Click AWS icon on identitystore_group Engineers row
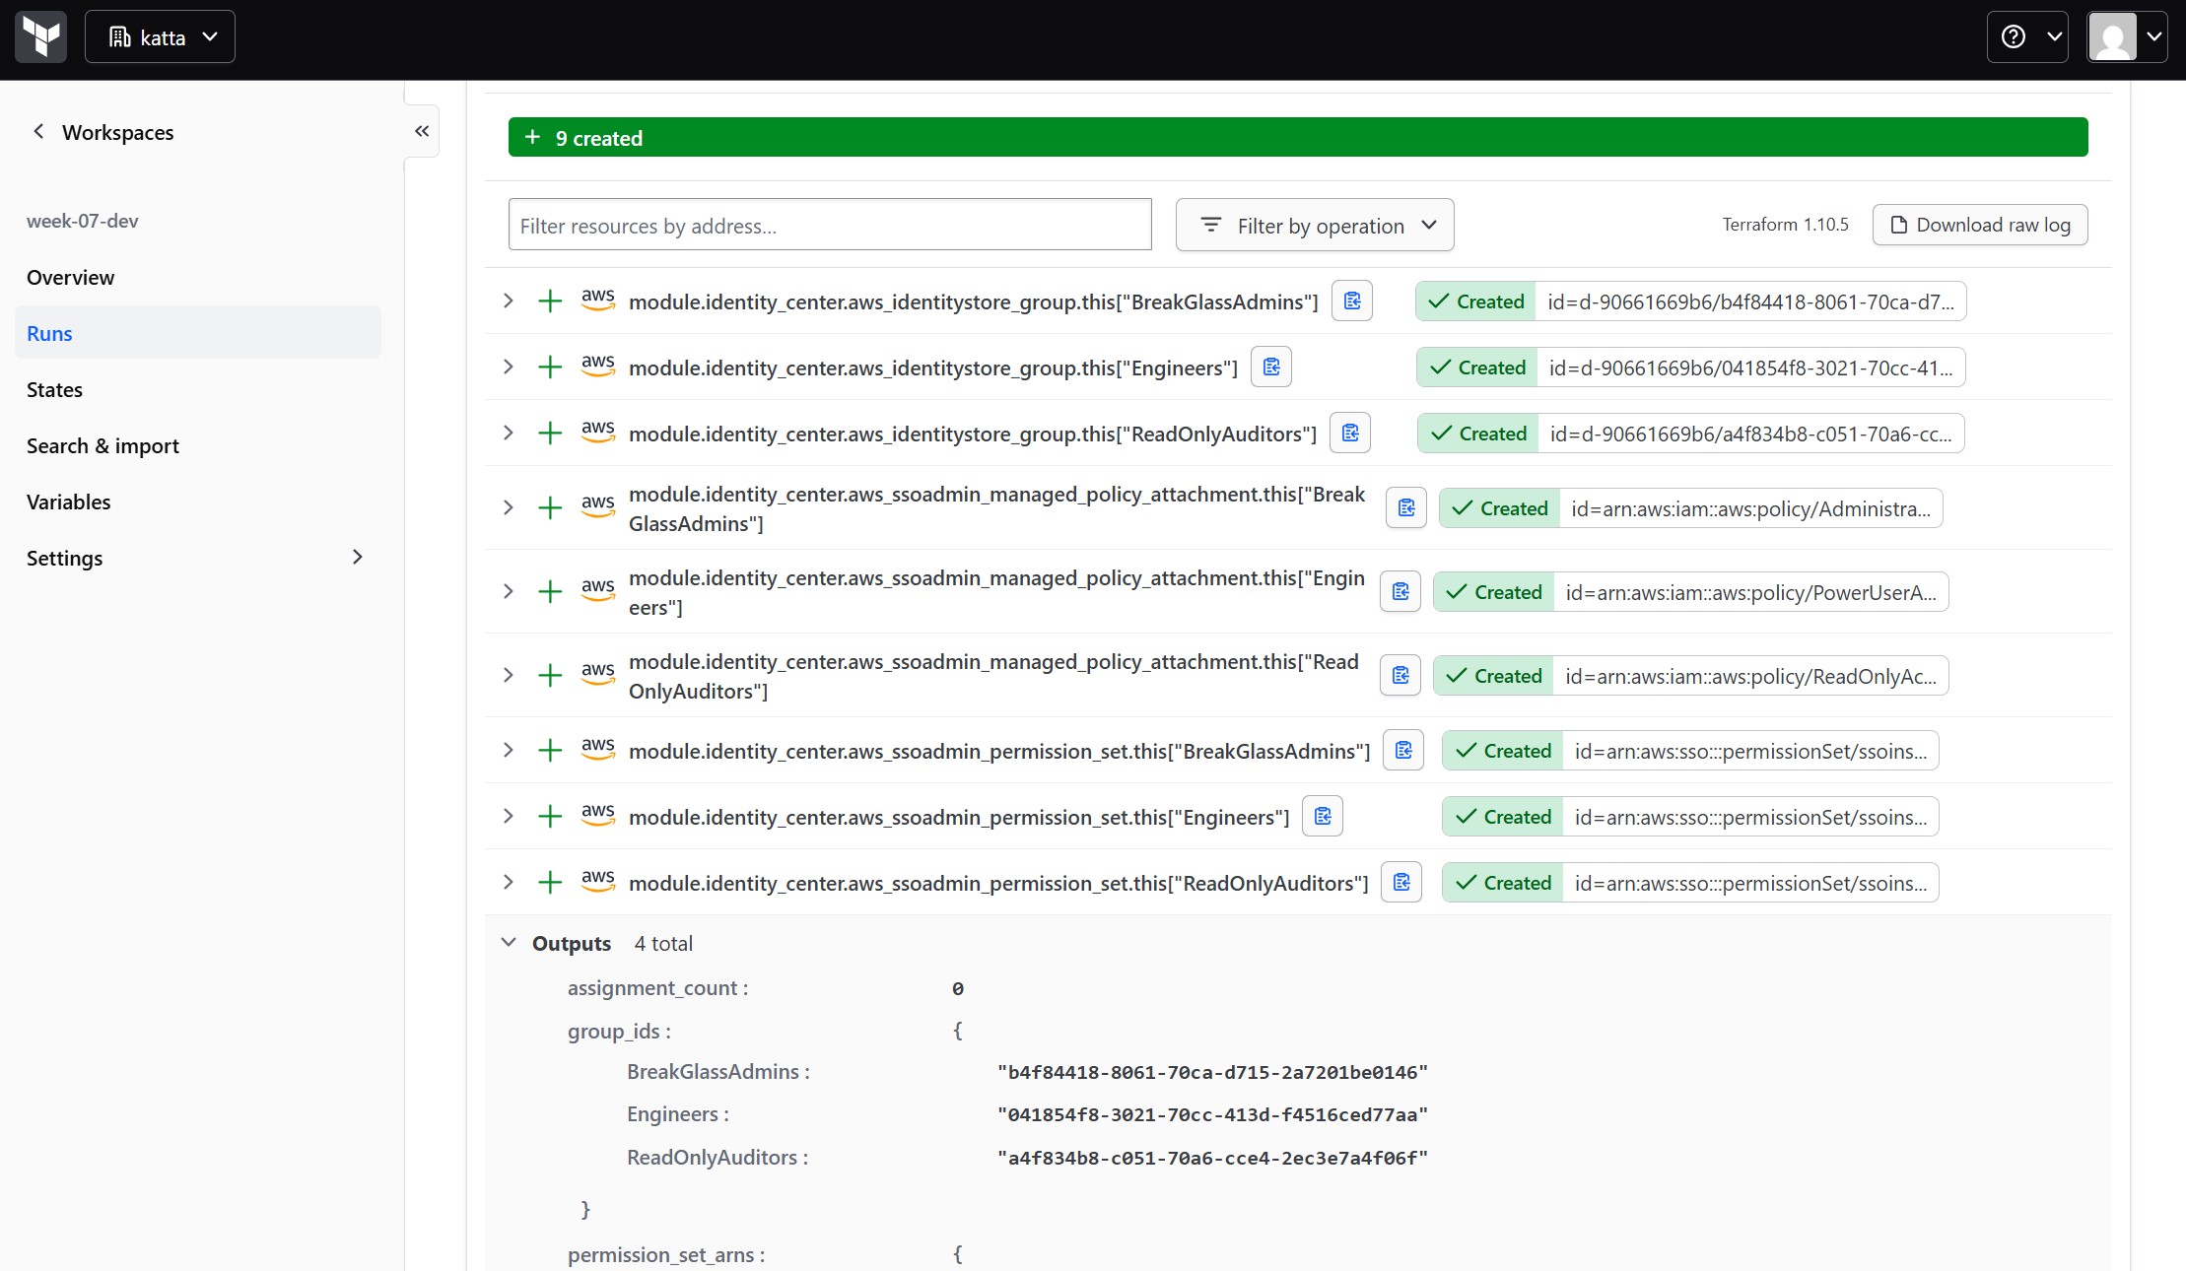The image size is (2186, 1271). coord(598,366)
